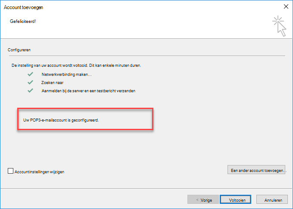Click 'Uw POP3-e-mailaccount is geconfigureerd.' message
Image resolution: width=293 pixels, height=209 pixels.
61,120
